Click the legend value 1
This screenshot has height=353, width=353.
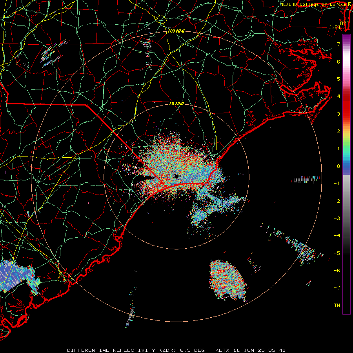coord(338,149)
